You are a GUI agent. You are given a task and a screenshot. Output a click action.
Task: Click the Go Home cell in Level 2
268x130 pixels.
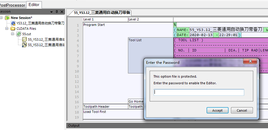[136, 102]
